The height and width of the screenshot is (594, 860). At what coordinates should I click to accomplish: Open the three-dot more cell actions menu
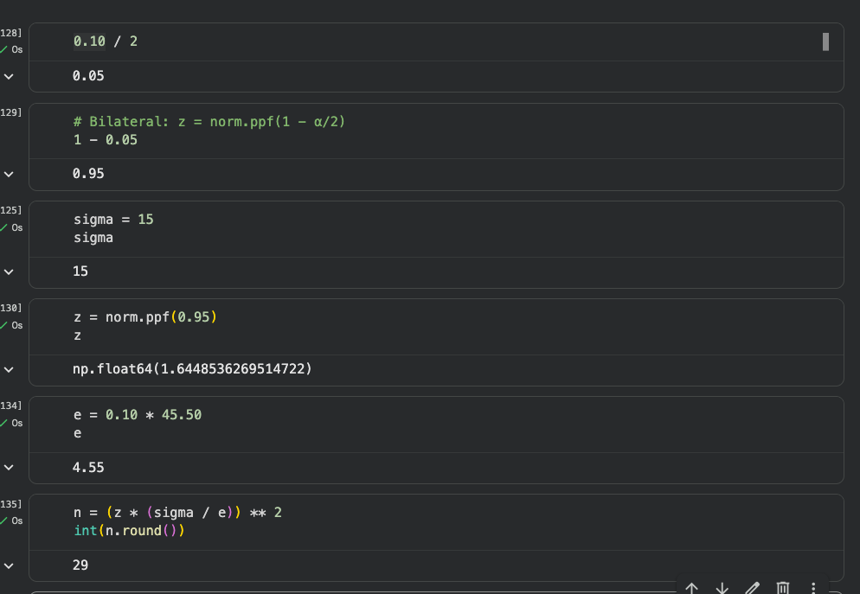(813, 588)
